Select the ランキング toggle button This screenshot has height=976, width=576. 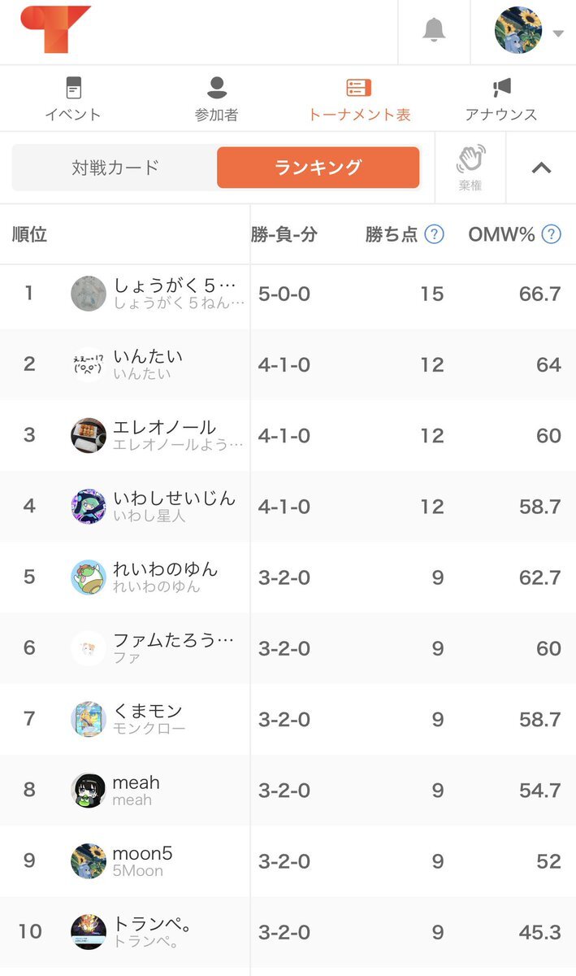tap(318, 168)
